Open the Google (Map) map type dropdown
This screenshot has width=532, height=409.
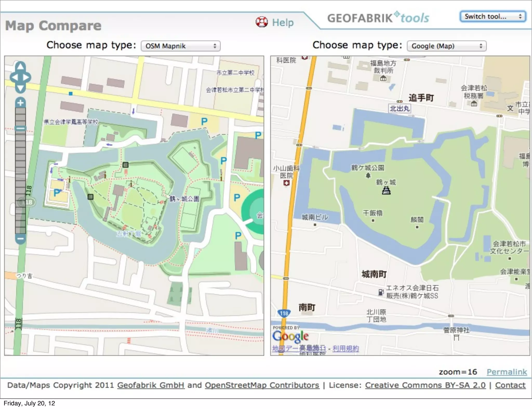click(x=446, y=46)
